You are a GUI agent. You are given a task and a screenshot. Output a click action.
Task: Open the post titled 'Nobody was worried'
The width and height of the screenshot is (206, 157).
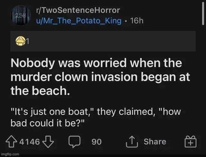click(97, 63)
